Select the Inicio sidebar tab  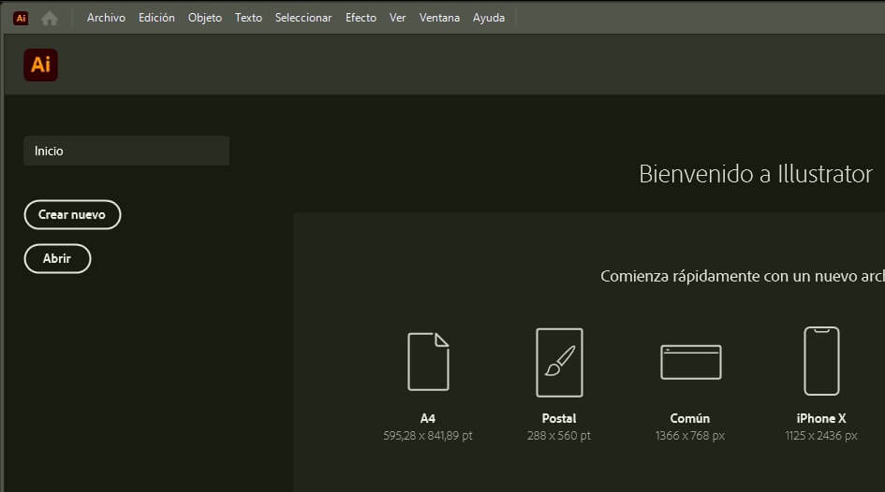[126, 151]
